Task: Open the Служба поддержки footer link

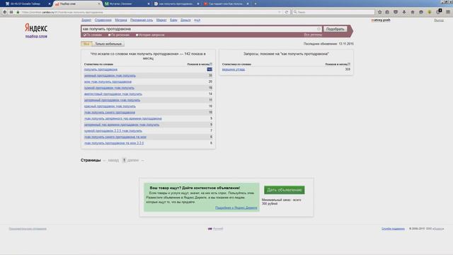Action: (393, 229)
